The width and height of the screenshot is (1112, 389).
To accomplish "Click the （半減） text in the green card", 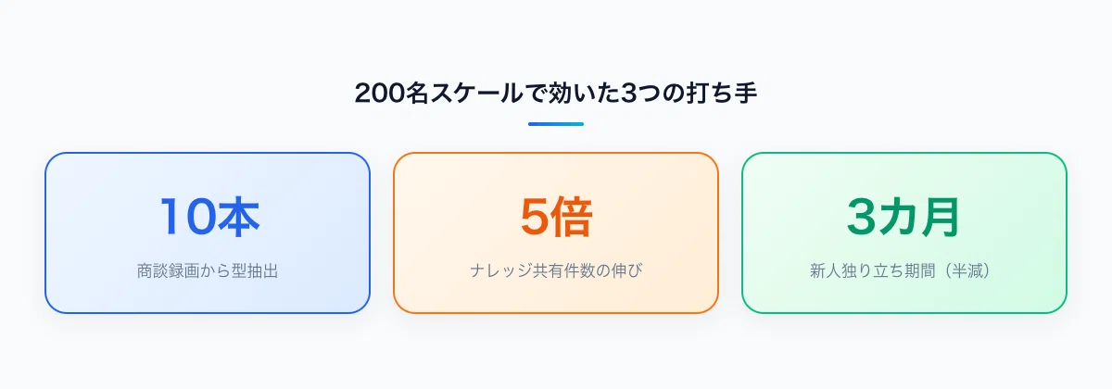I will [x=967, y=272].
